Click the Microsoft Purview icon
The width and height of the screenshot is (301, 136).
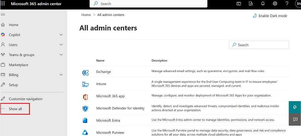pos(85,132)
